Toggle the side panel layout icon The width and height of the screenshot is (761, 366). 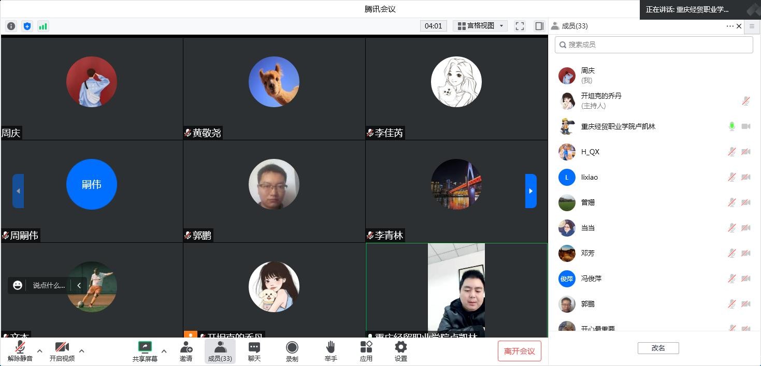pyautogui.click(x=539, y=26)
